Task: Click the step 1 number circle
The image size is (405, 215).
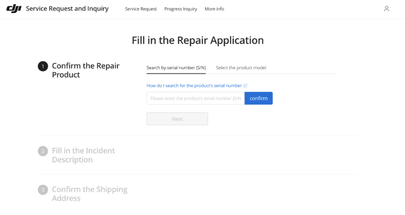Action: click(x=42, y=66)
